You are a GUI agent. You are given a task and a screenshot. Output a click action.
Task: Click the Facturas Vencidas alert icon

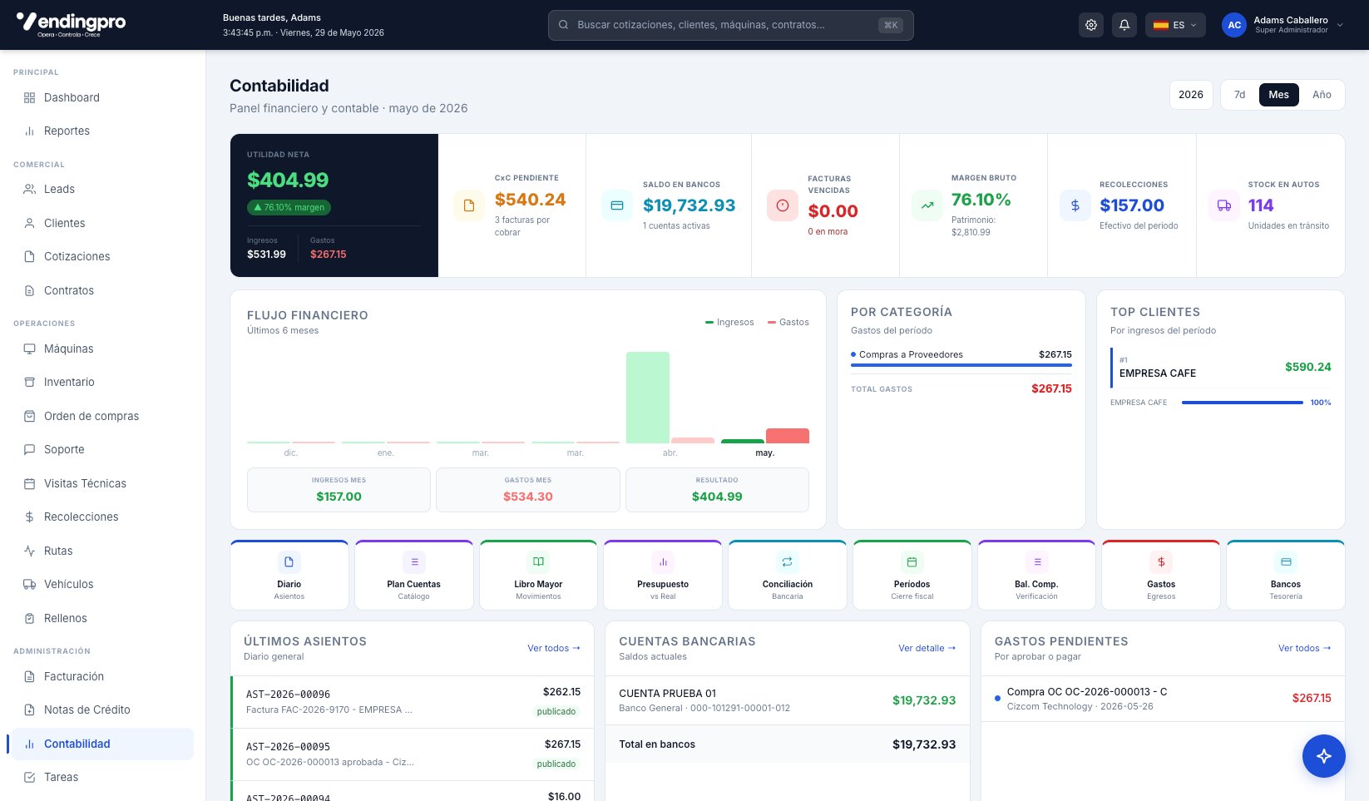point(783,205)
